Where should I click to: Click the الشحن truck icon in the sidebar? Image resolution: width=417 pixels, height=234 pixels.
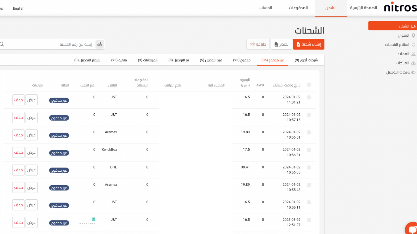tap(413, 26)
